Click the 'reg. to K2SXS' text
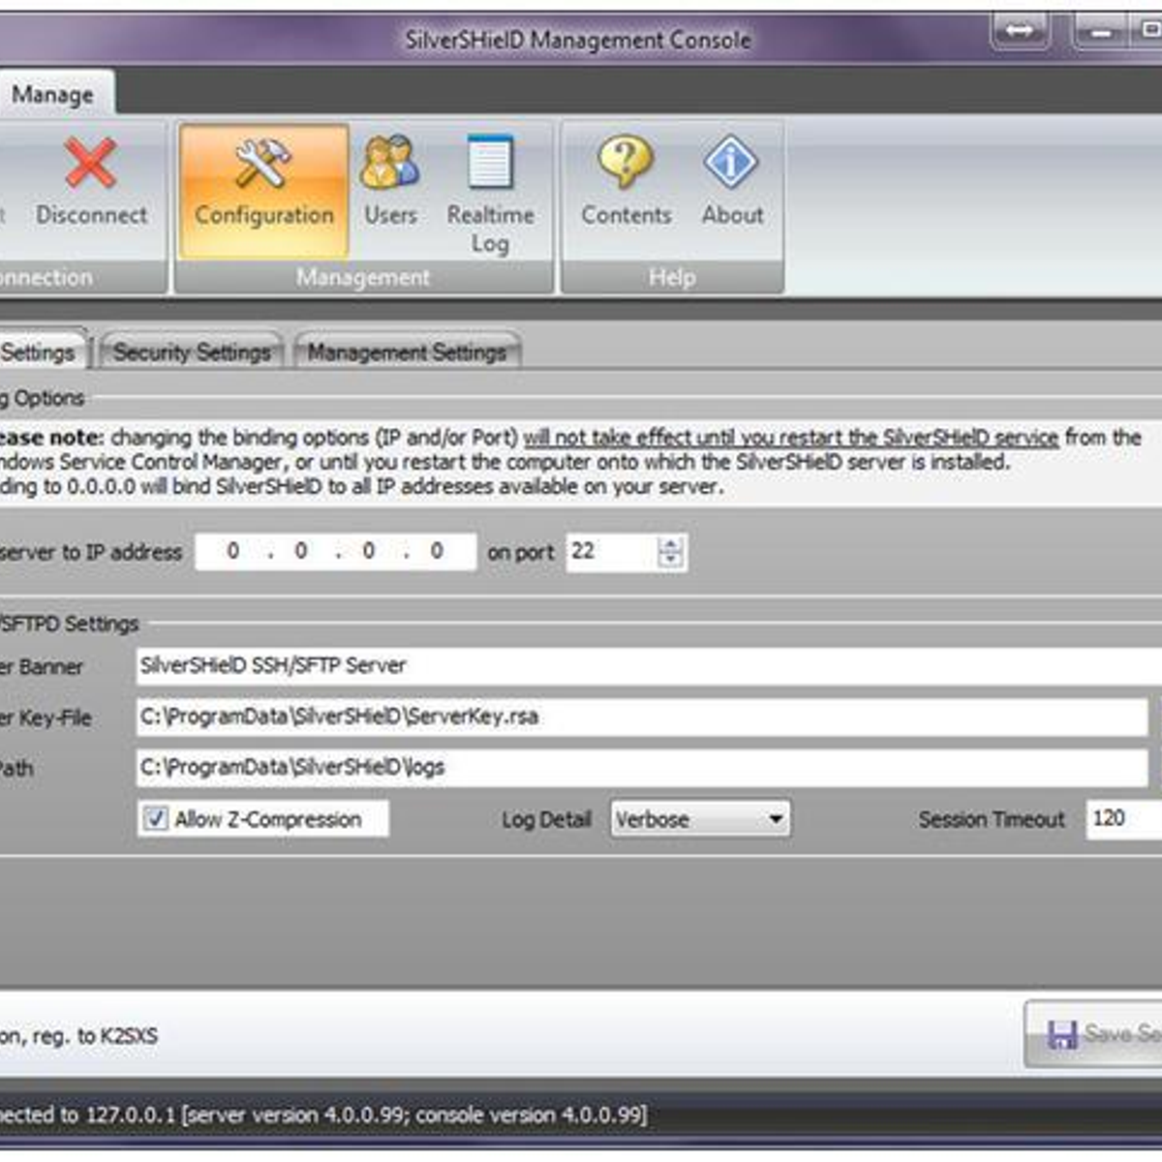This screenshot has width=1162, height=1162. pyautogui.click(x=95, y=1035)
